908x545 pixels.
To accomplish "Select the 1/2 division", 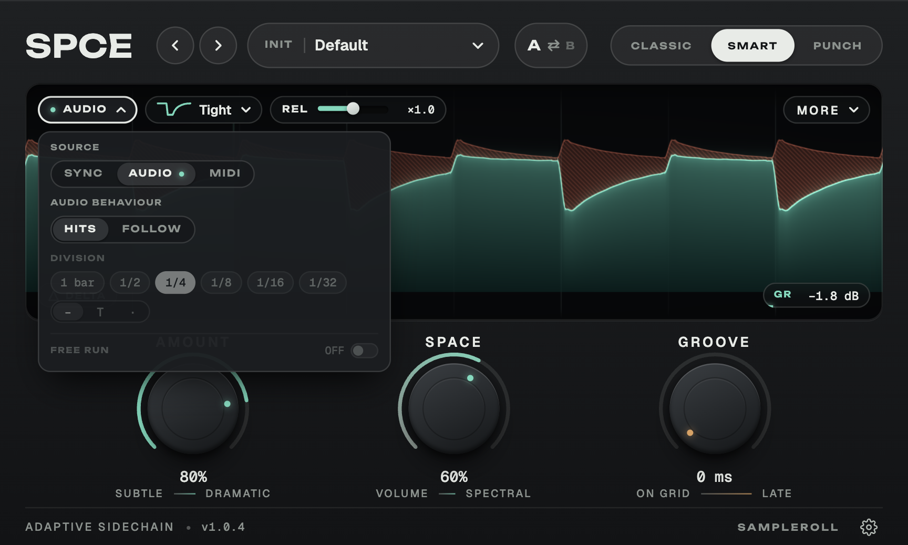I will pyautogui.click(x=130, y=283).
